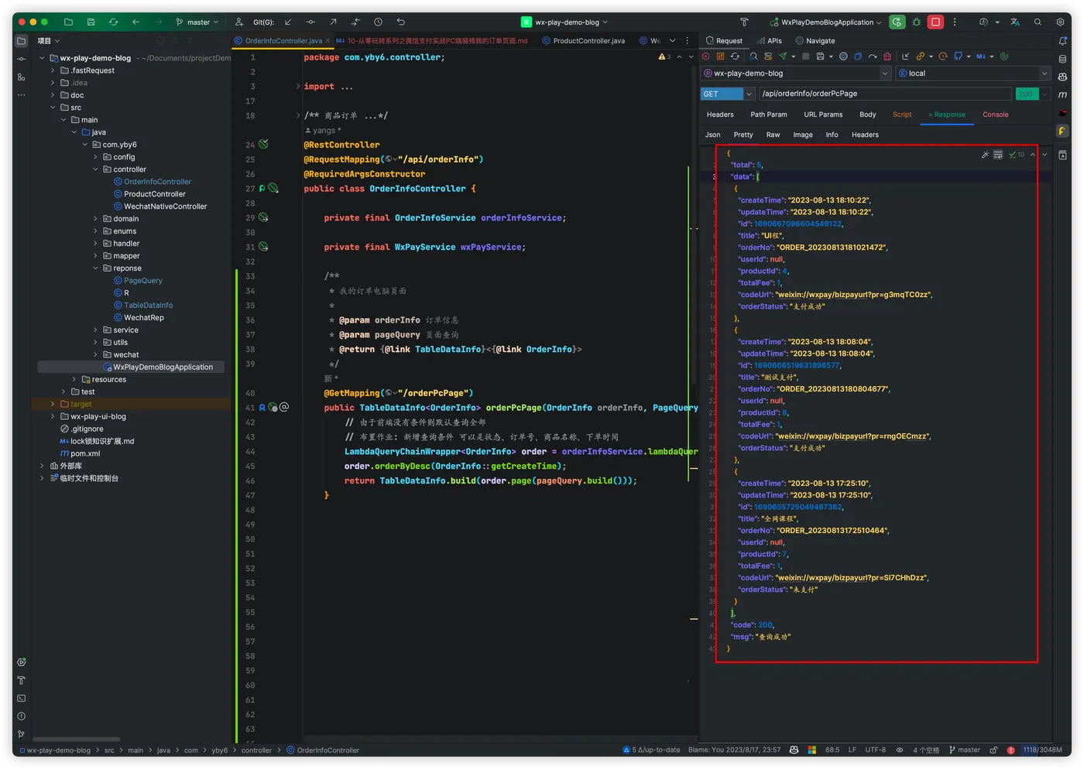The image size is (1084, 769).
Task: Click the URL field /api/orderInfo/orderPcPage
Action: (x=885, y=94)
